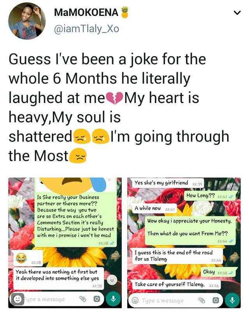Open emoji picker in left chat screenshot
The image size is (249, 313).
click(16, 299)
